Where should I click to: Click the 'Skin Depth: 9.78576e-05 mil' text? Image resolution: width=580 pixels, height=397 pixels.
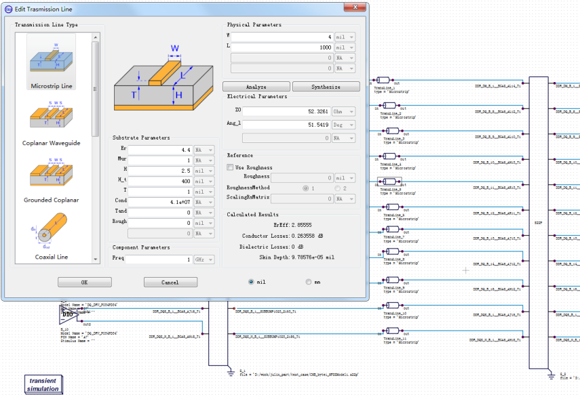[296, 257]
